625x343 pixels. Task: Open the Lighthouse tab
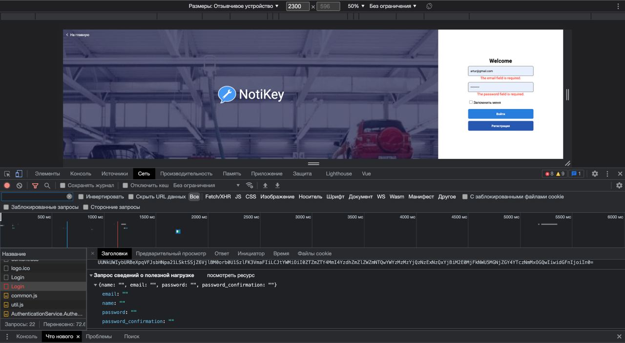click(339, 173)
